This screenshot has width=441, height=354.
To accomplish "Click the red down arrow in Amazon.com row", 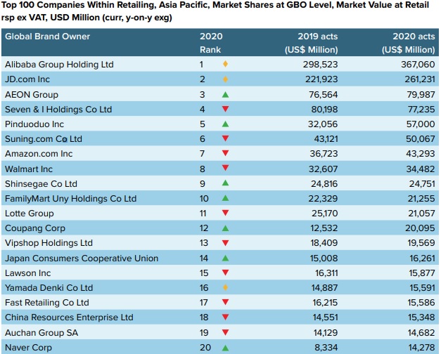I will (225, 153).
